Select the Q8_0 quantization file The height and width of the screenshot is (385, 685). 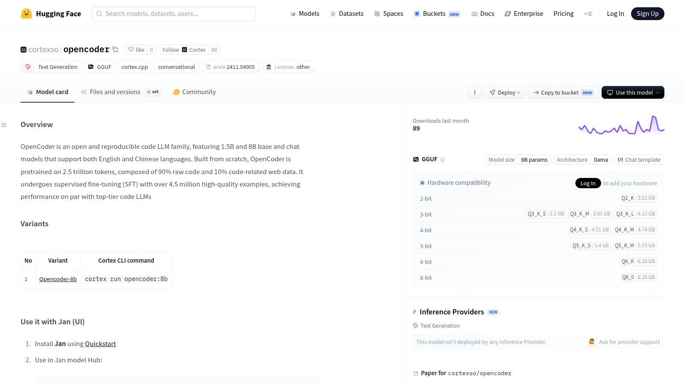pyautogui.click(x=638, y=277)
